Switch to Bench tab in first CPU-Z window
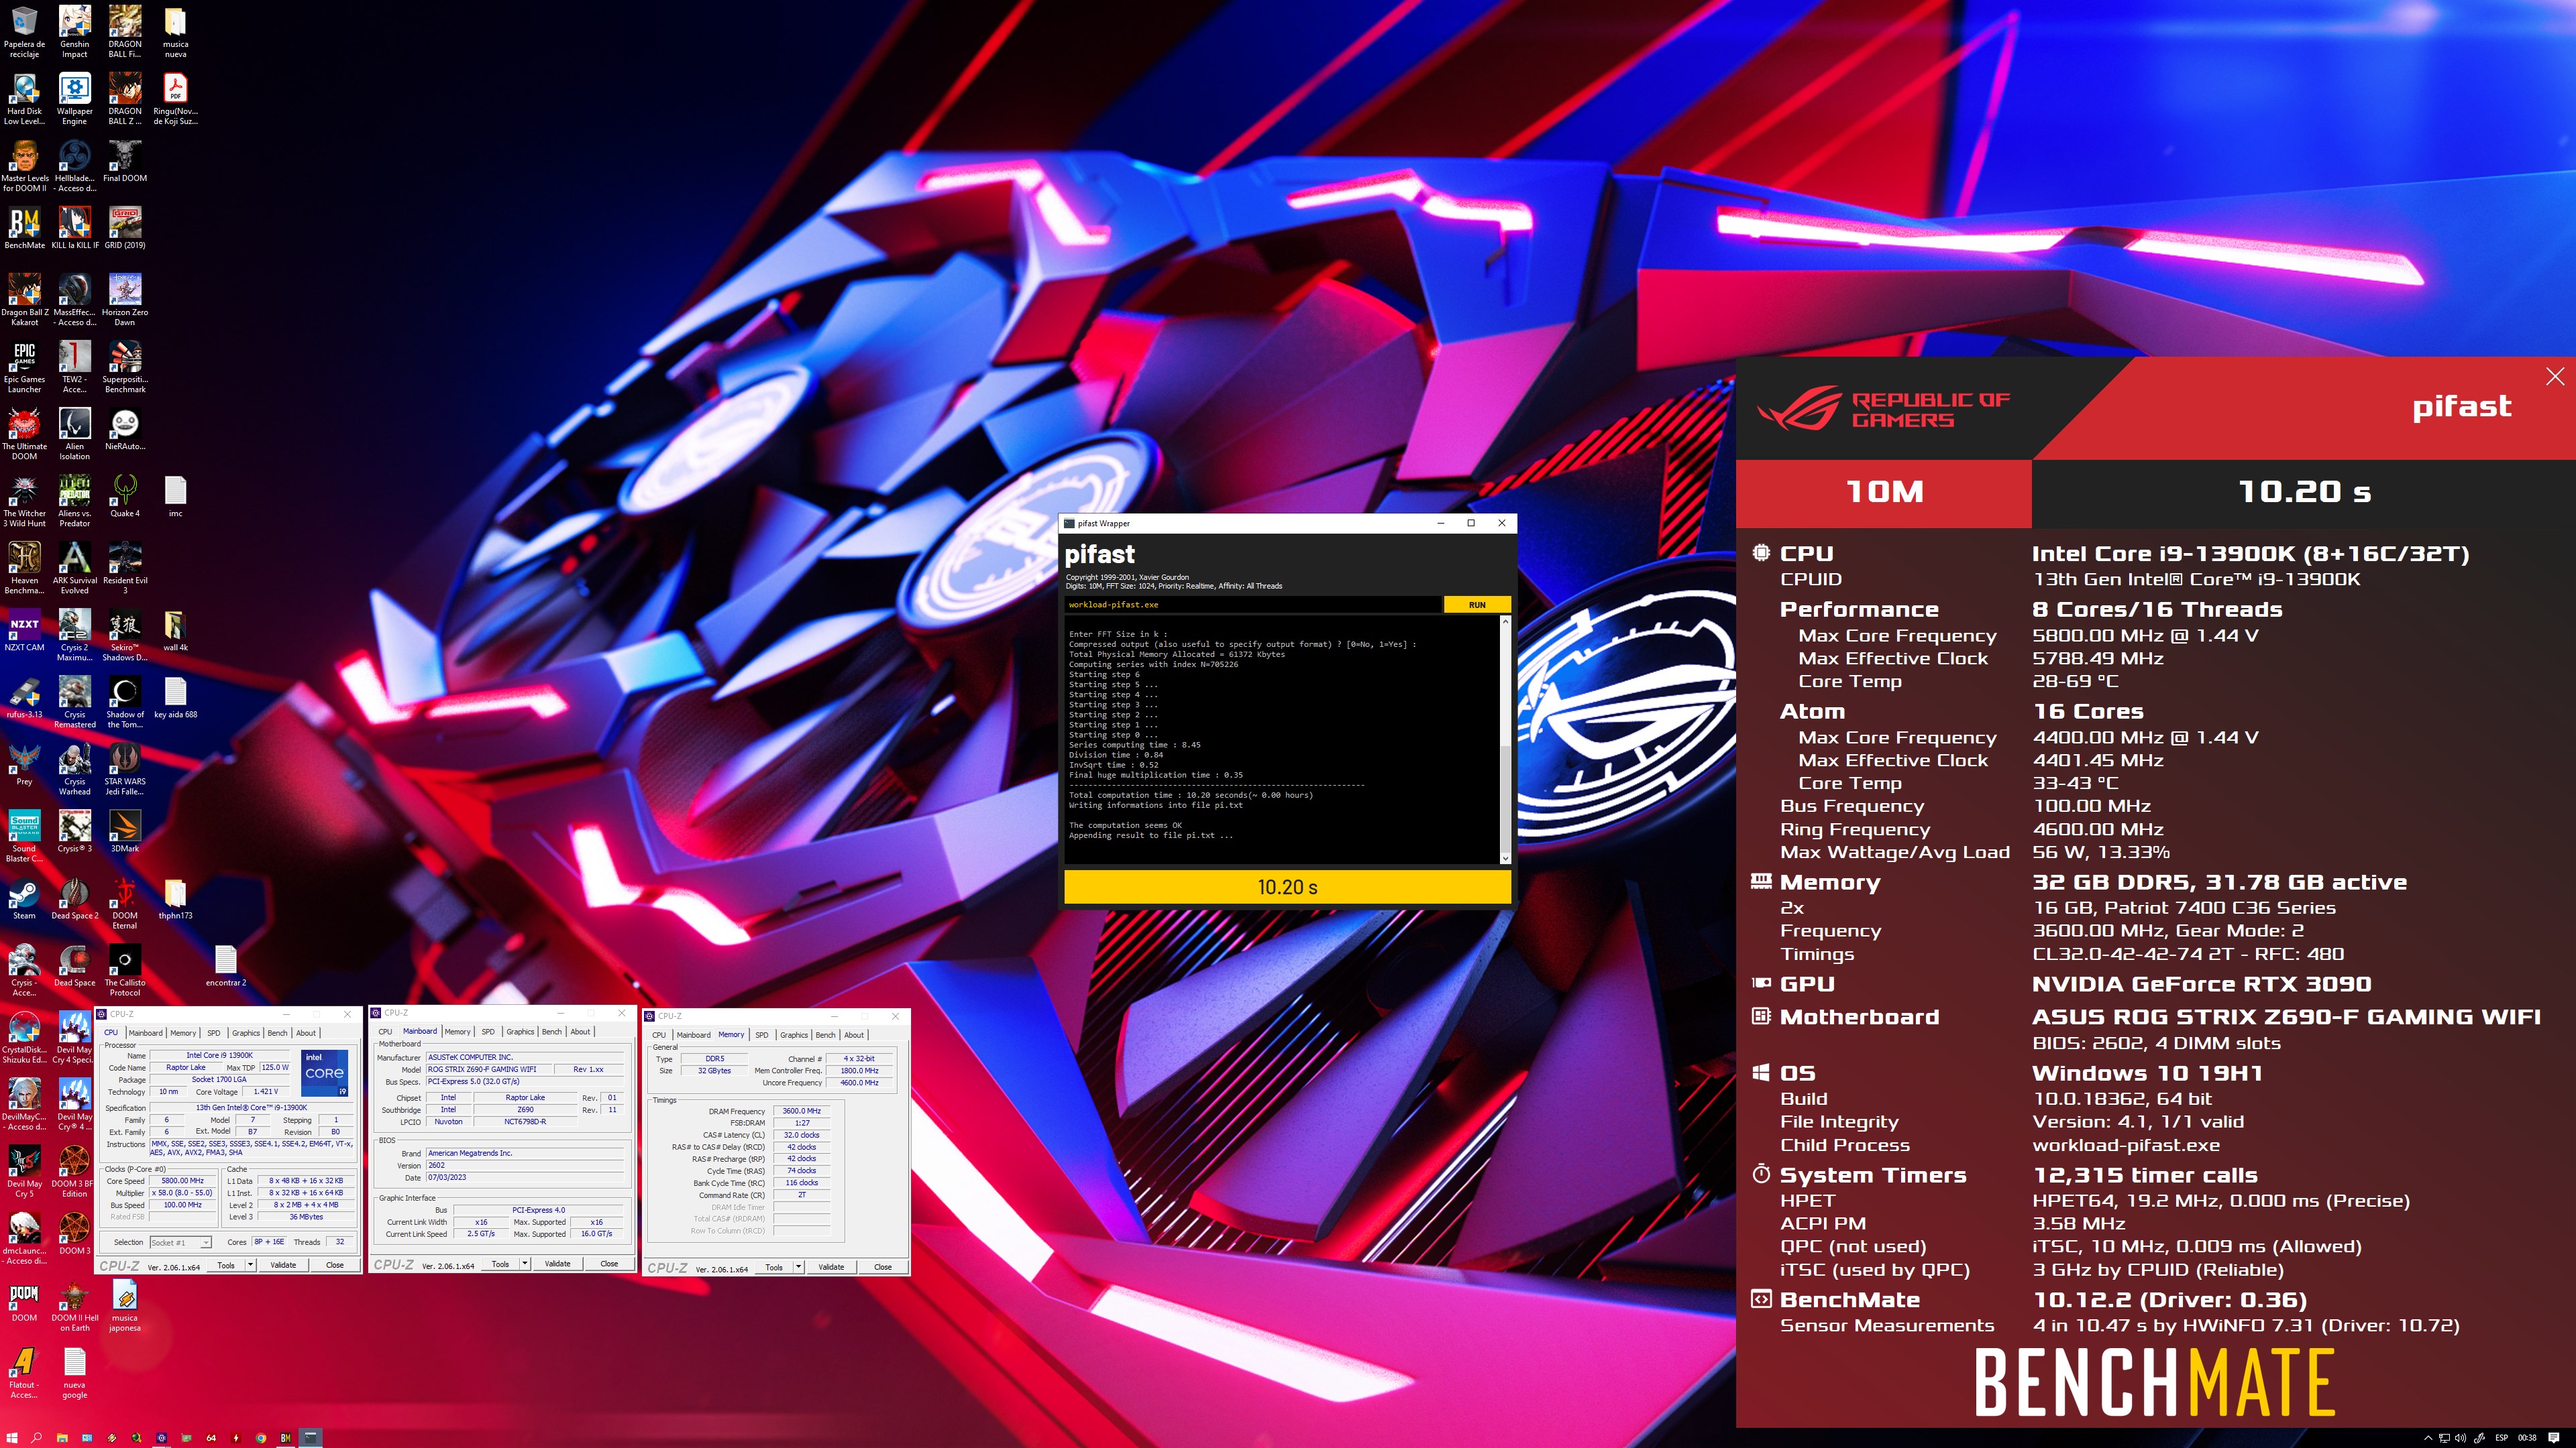2576x1448 pixels. pos(277,1032)
